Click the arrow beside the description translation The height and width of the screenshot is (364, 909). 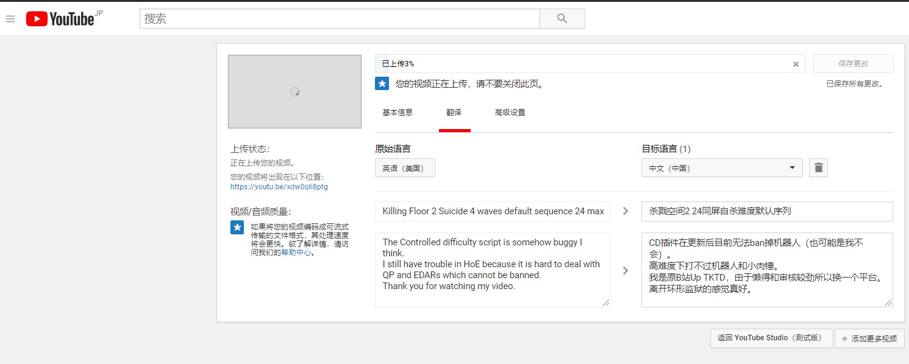(626, 270)
